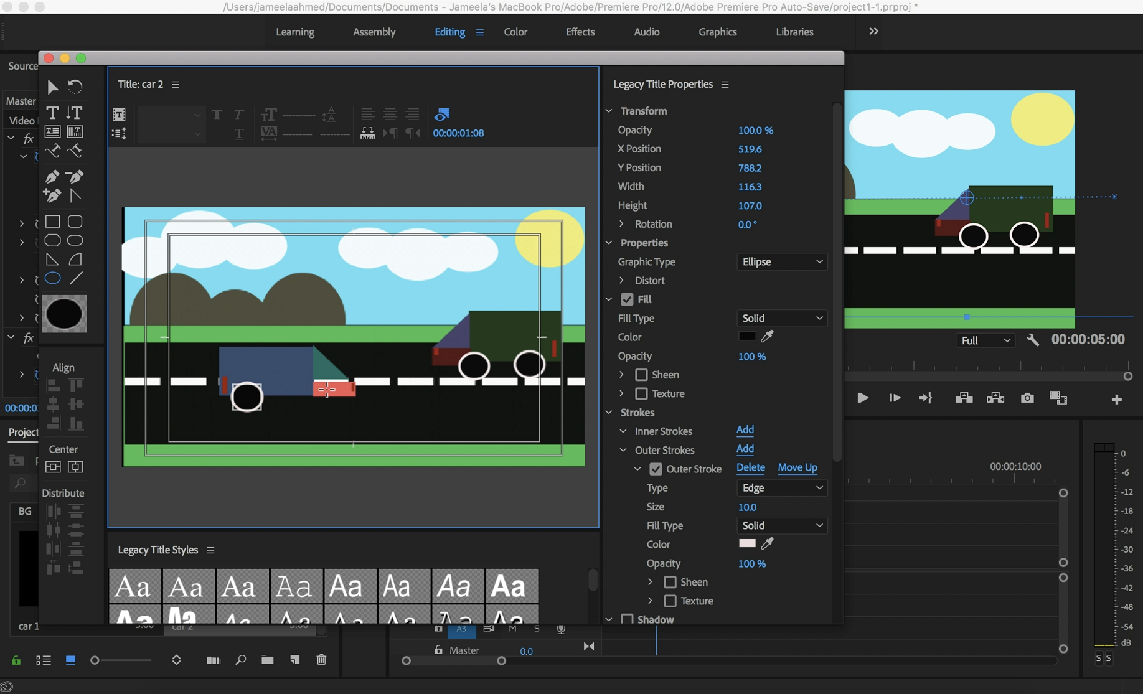Switch to the Color workspace tab

(515, 32)
